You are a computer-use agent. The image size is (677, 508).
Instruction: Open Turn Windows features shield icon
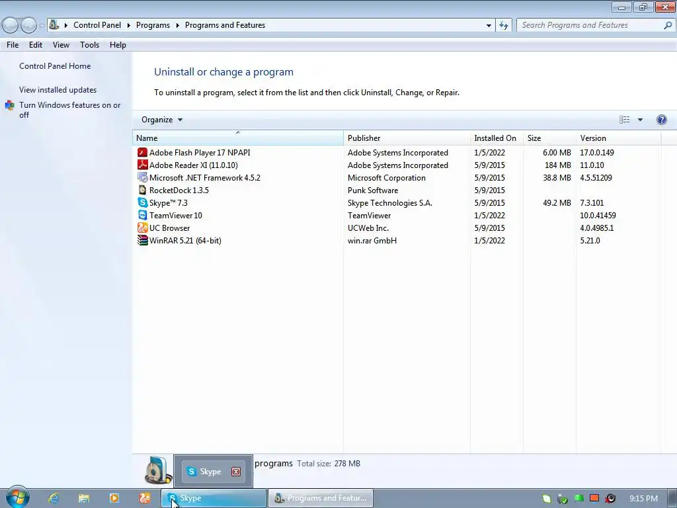pos(9,105)
